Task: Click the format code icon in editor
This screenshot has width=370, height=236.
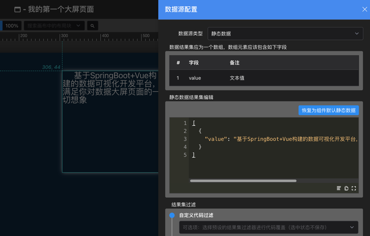Action: [339, 188]
